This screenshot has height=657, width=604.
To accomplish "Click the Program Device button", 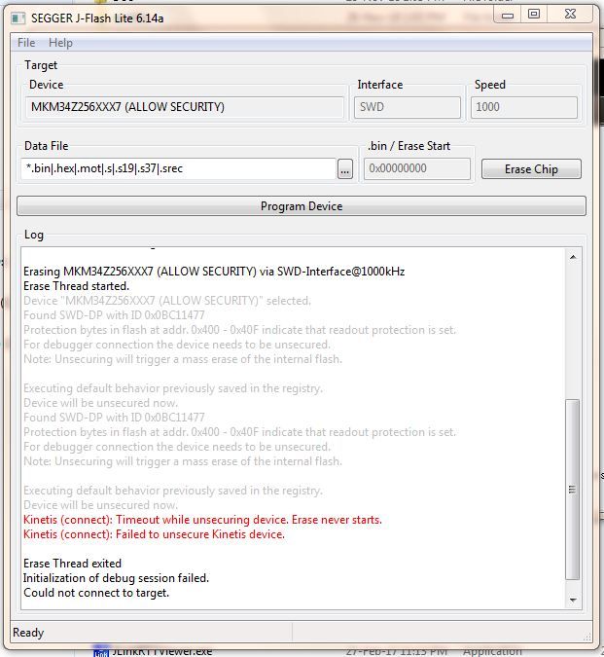I will pos(302,206).
